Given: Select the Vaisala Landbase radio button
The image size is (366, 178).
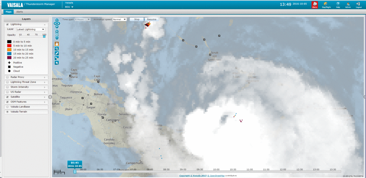Looking at the screenshot, I should [x=8, y=107].
